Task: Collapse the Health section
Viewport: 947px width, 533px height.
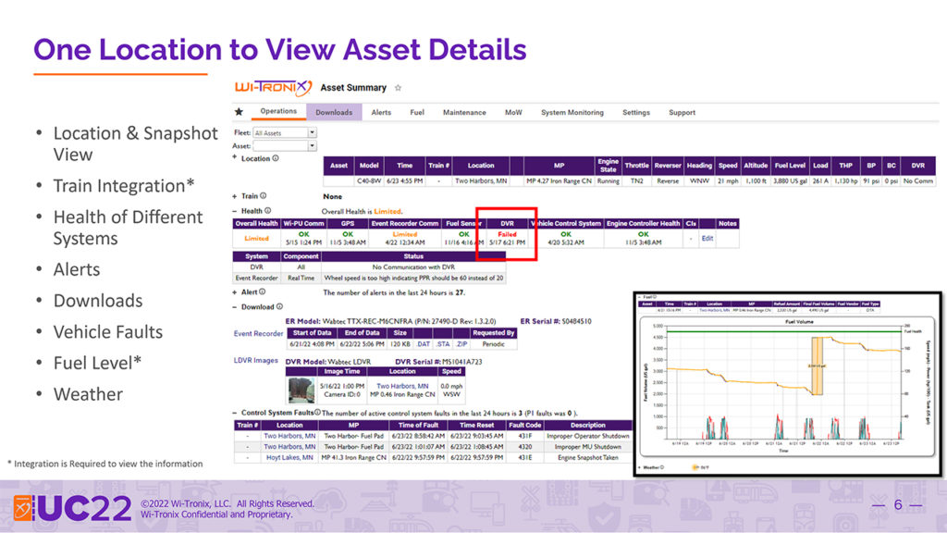Action: (234, 211)
